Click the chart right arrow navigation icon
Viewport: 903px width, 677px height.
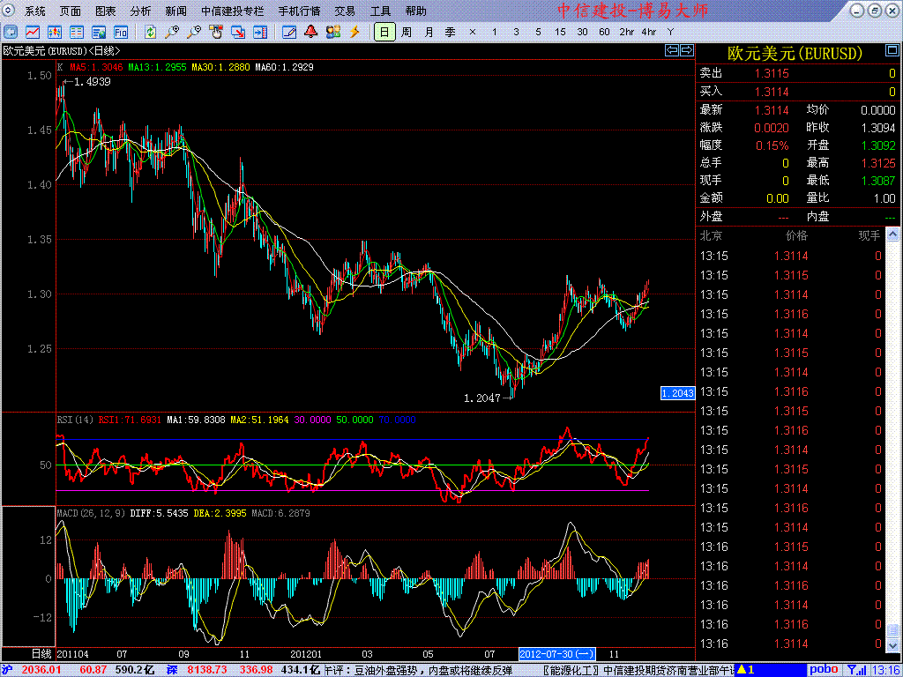coord(686,50)
